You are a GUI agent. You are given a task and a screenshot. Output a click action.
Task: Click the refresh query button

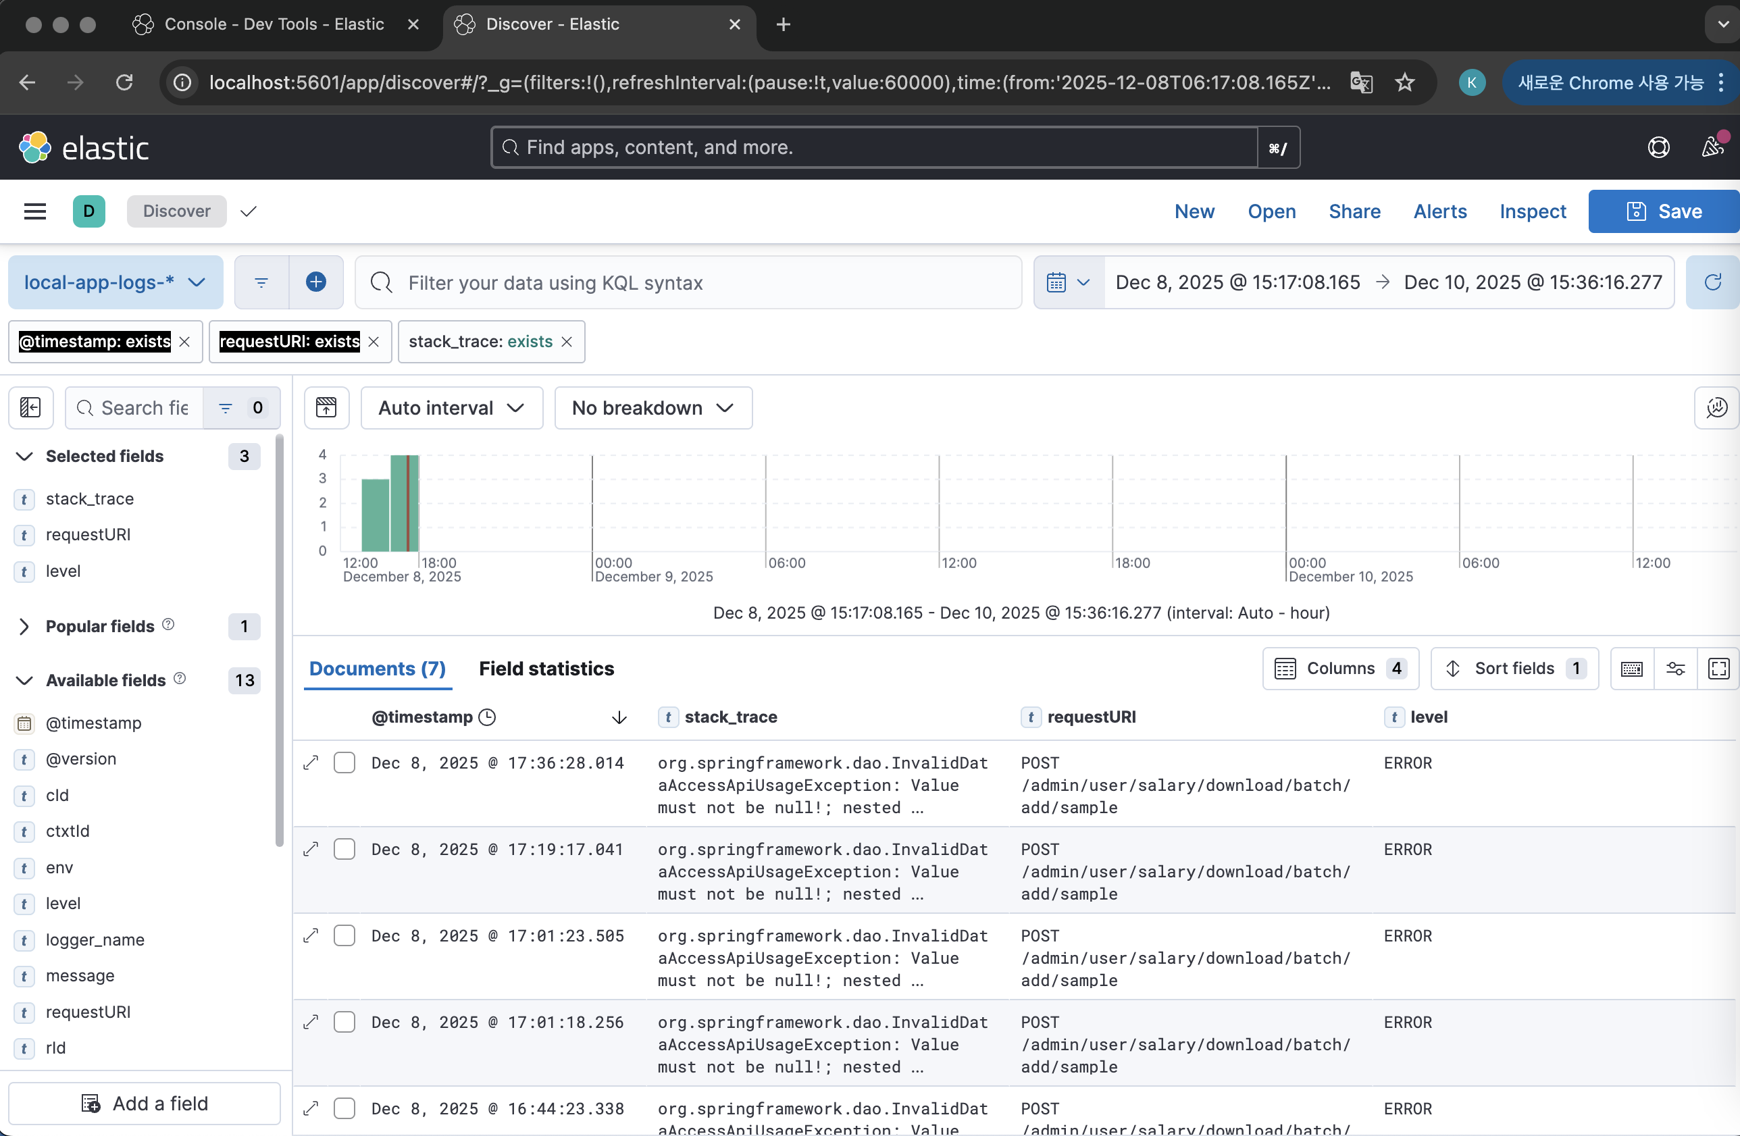[x=1712, y=282]
